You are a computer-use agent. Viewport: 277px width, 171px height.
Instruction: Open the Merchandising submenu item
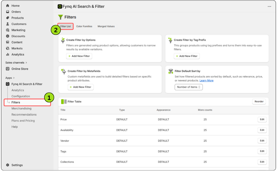[21, 108]
